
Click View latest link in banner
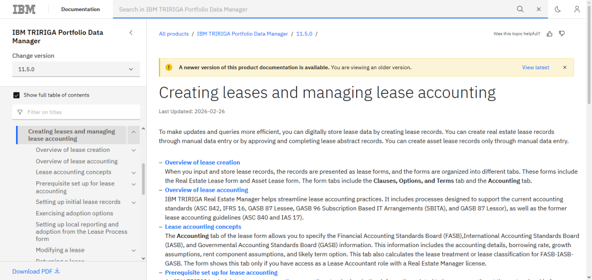click(535, 68)
